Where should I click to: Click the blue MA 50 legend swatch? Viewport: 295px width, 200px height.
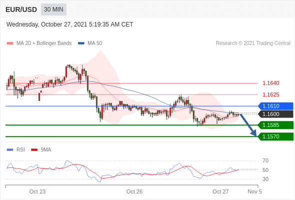coord(81,43)
